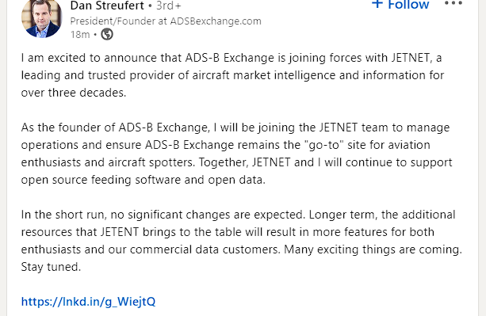Viewport: 486px width, 316px height.
Task: Click the 18m post timestamp
Action: point(80,34)
